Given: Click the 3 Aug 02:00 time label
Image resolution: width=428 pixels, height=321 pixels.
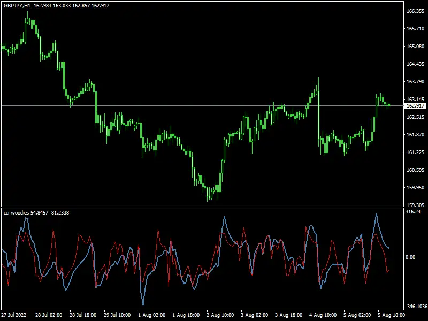Looking at the screenshot, I should click(255, 315).
